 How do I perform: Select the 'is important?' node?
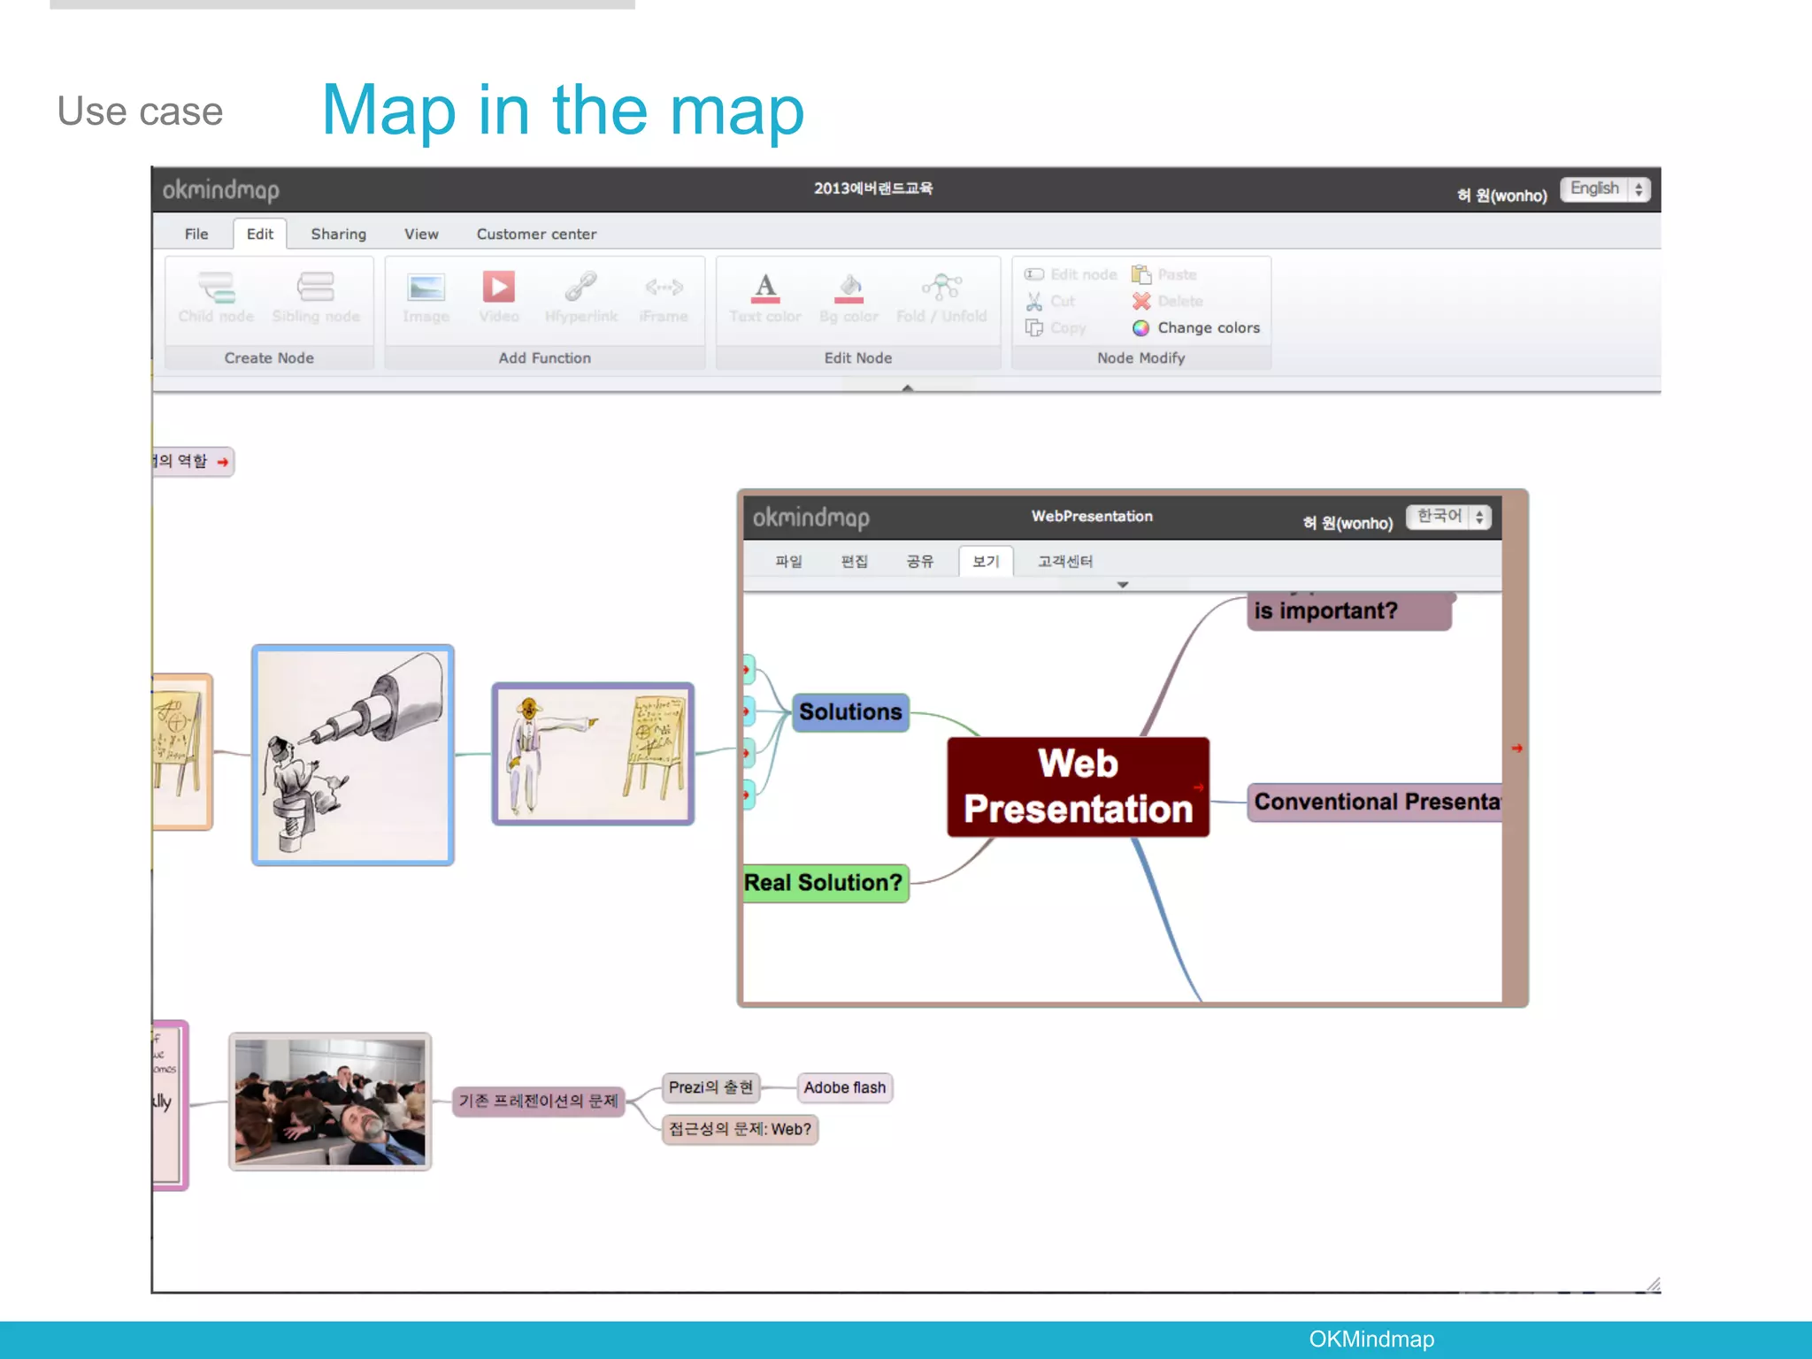(1348, 610)
